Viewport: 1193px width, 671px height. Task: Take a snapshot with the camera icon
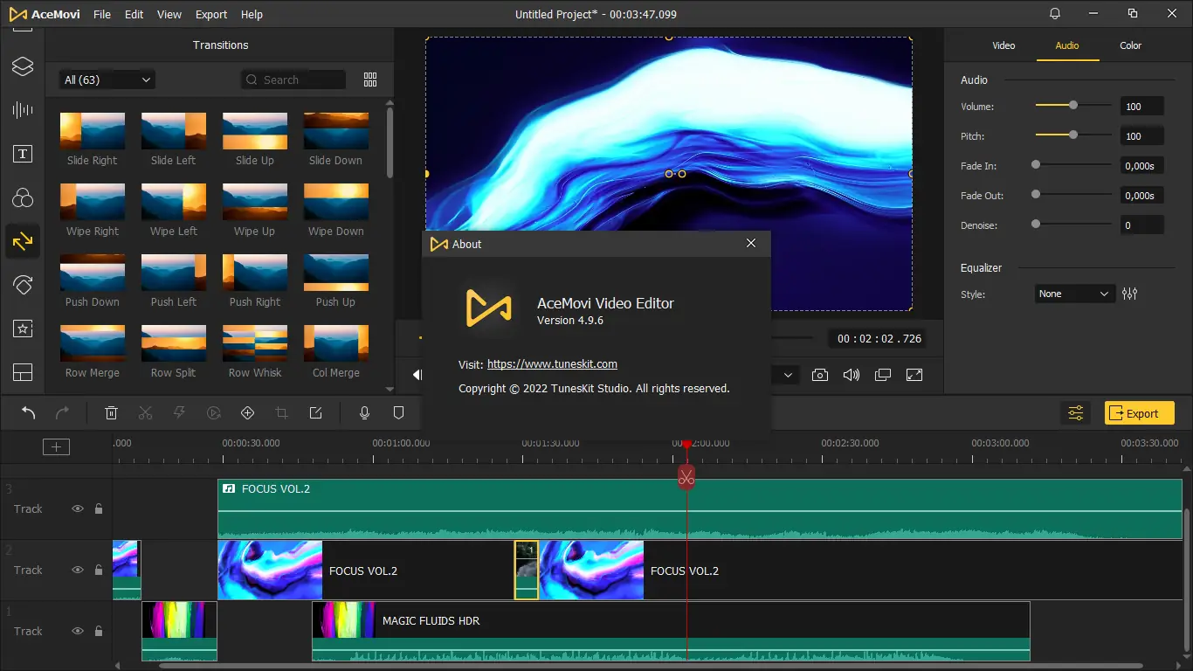[x=819, y=375]
